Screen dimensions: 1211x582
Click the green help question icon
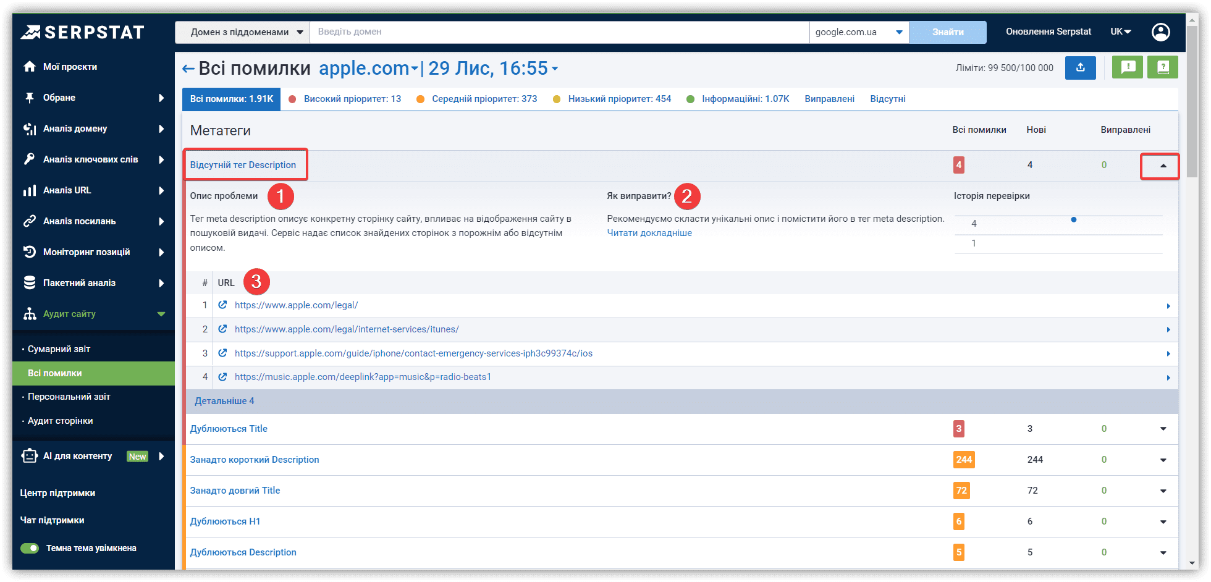(x=1163, y=67)
